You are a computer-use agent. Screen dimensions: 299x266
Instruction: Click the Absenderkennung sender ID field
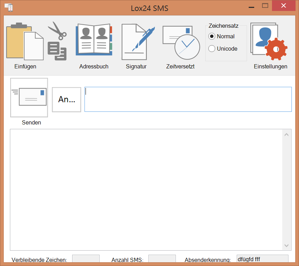pyautogui.click(x=262, y=259)
